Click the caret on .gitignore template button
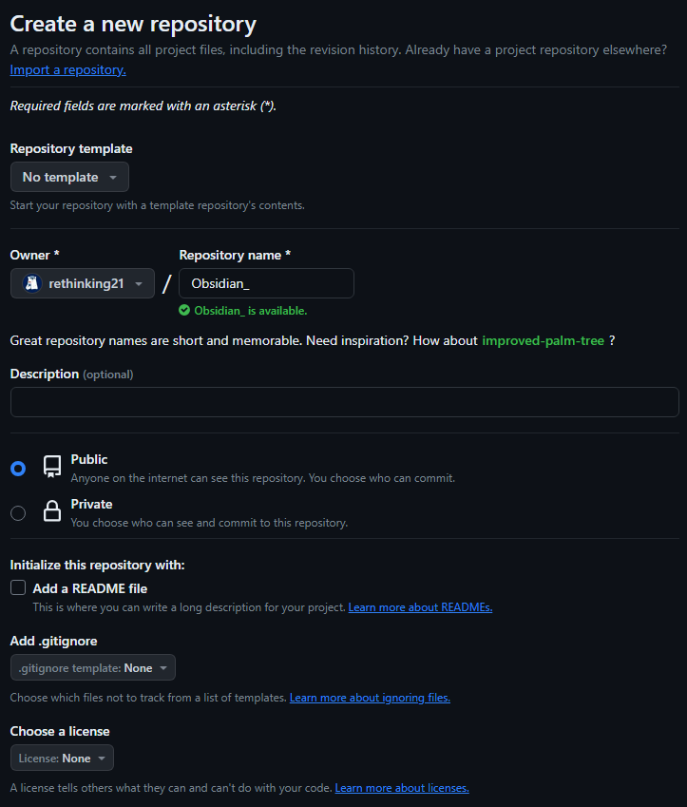 pos(162,667)
